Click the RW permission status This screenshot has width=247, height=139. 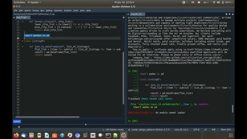[x=213, y=130]
